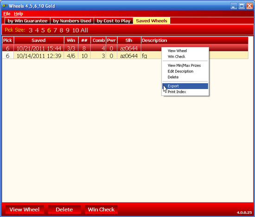
Task: Switch to by Numbers Used tab
Action: pyautogui.click(x=72, y=21)
